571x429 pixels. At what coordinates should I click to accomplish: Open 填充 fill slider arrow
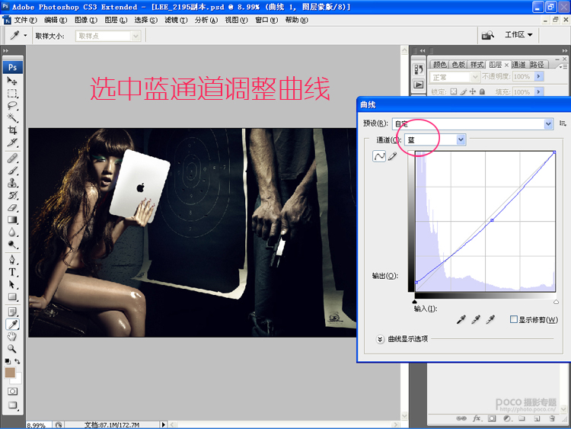tap(539, 91)
